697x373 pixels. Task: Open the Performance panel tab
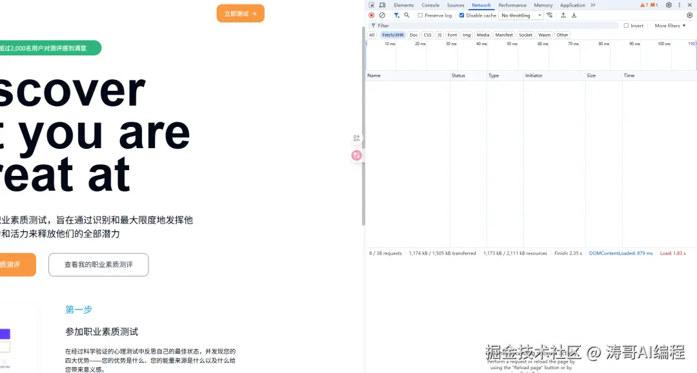[x=512, y=5]
